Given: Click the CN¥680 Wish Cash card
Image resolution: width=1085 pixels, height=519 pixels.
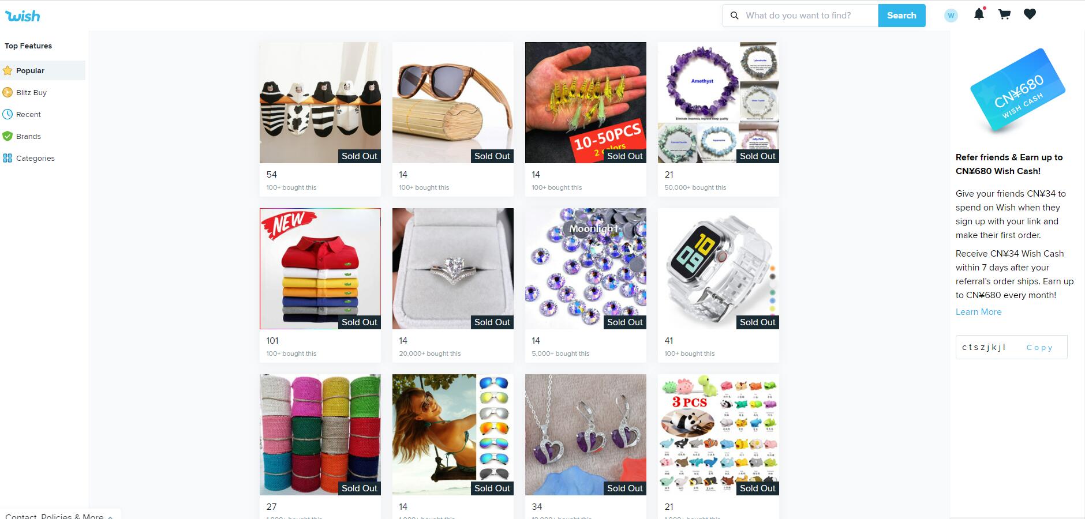Looking at the screenshot, I should pyautogui.click(x=1017, y=92).
